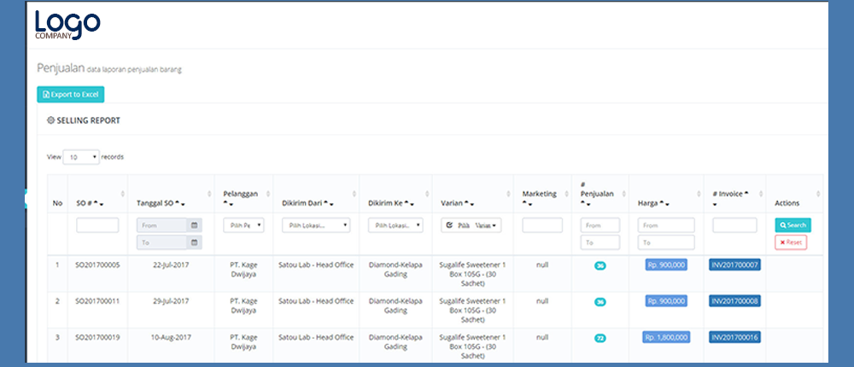Click the Marketing filter input field
This screenshot has height=367, width=854.
click(542, 225)
